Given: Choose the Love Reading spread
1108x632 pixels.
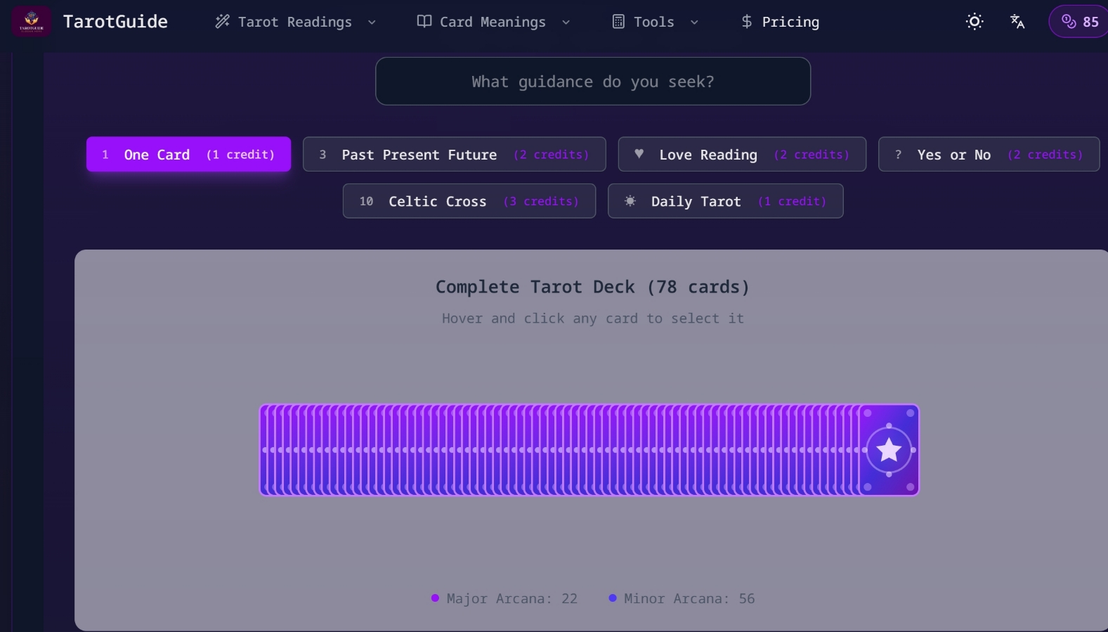Looking at the screenshot, I should pyautogui.click(x=742, y=155).
